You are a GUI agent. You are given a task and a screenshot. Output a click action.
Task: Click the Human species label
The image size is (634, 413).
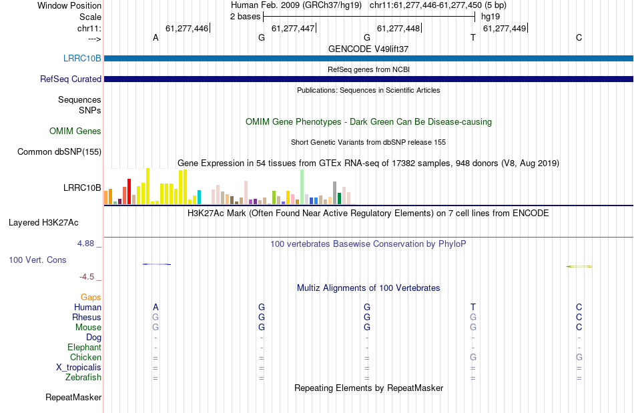point(87,307)
